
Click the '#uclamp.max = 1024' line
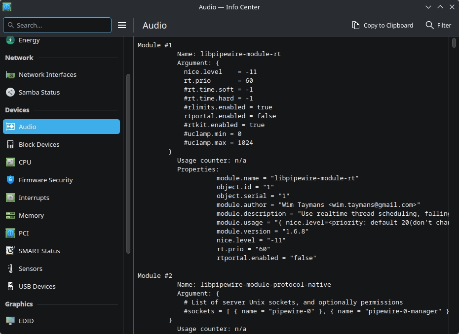pos(218,142)
